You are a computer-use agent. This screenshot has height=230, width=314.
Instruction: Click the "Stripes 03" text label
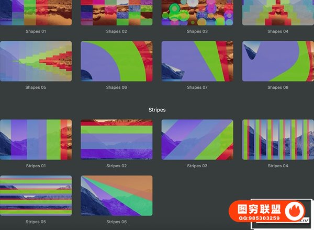click(x=197, y=166)
